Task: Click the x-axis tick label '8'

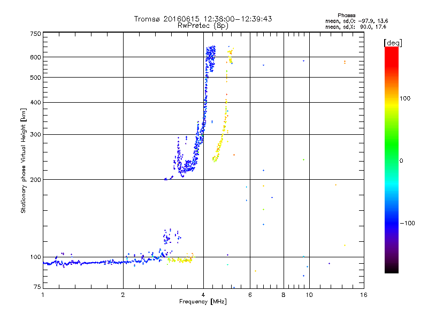Action: tap(284, 295)
